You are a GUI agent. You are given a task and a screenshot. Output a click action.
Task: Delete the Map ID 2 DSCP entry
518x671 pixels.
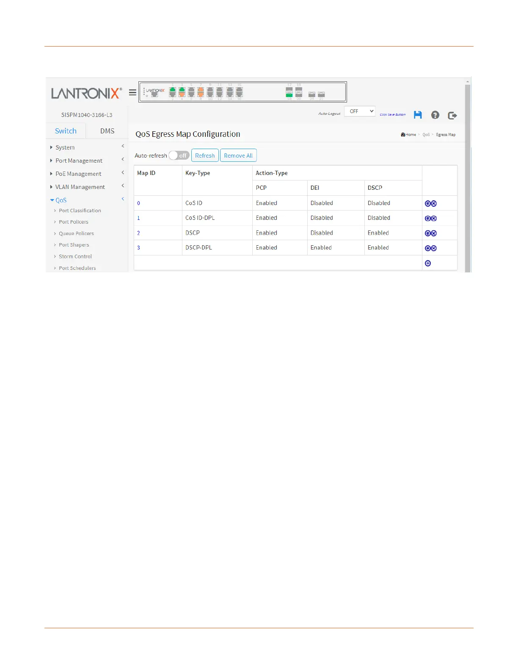coord(434,233)
